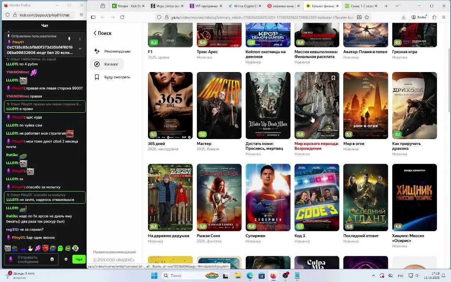Open Firefox from the taskbar
The height and width of the screenshot is (282, 451).
coord(273,276)
